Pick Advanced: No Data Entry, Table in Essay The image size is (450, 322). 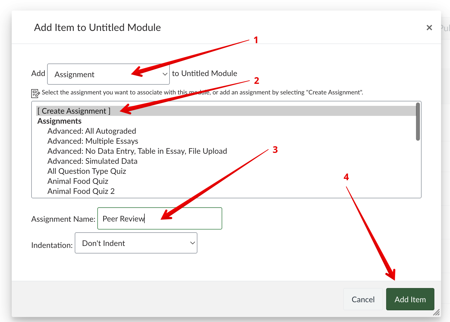pos(137,151)
